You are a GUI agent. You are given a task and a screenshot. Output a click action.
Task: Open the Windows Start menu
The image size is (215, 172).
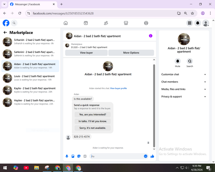point(5,168)
